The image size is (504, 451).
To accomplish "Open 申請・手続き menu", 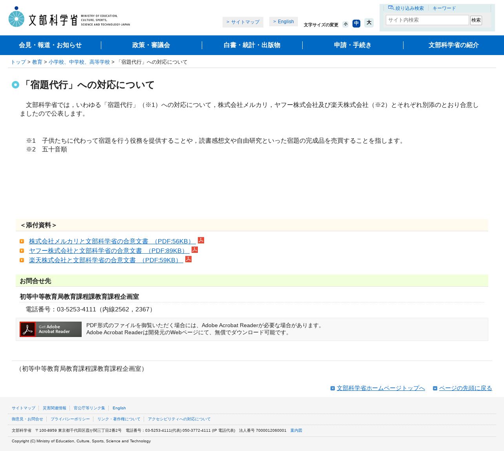I will pos(352,45).
